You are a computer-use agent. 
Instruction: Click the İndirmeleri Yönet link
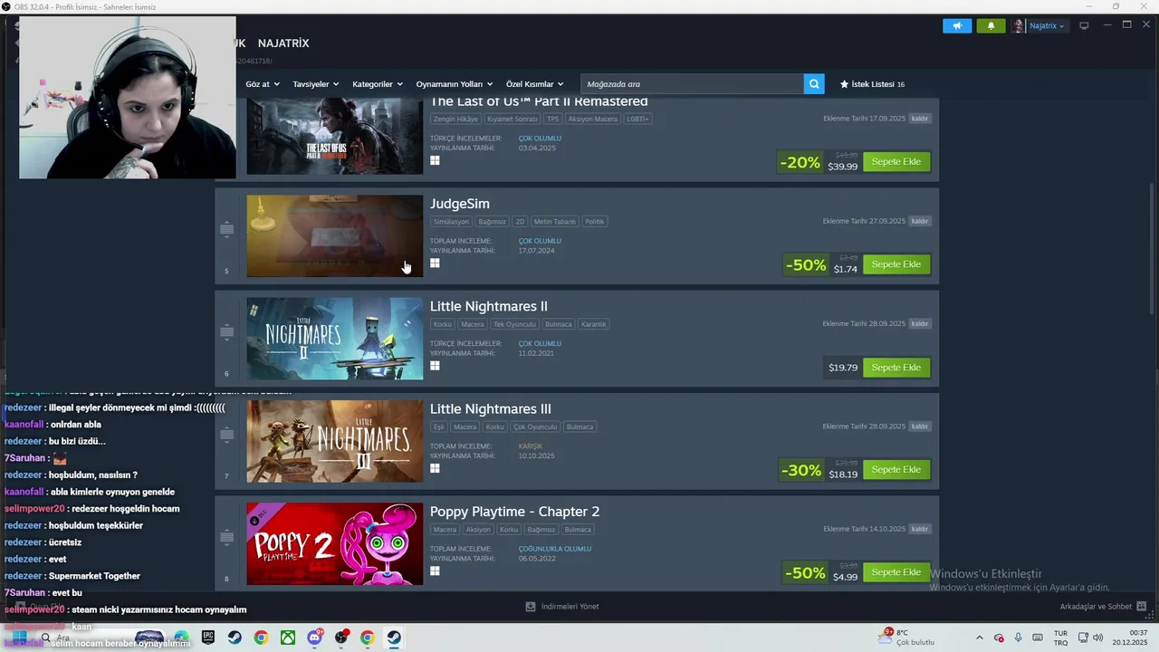570,606
